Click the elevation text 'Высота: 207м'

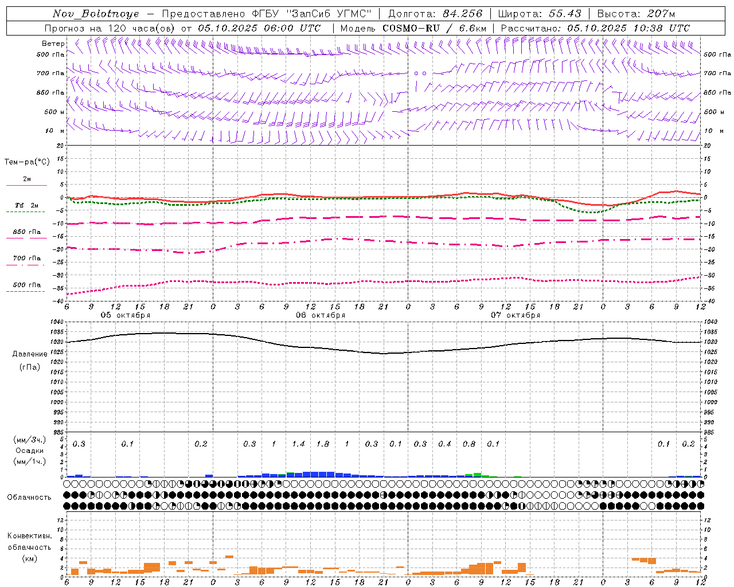tap(636, 14)
